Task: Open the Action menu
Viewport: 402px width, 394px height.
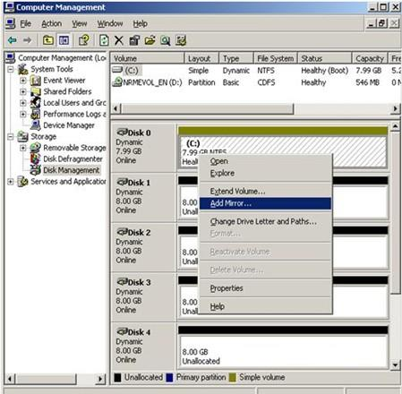Action: click(x=52, y=23)
